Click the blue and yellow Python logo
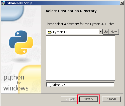The image size is (125, 106). coord(21,42)
